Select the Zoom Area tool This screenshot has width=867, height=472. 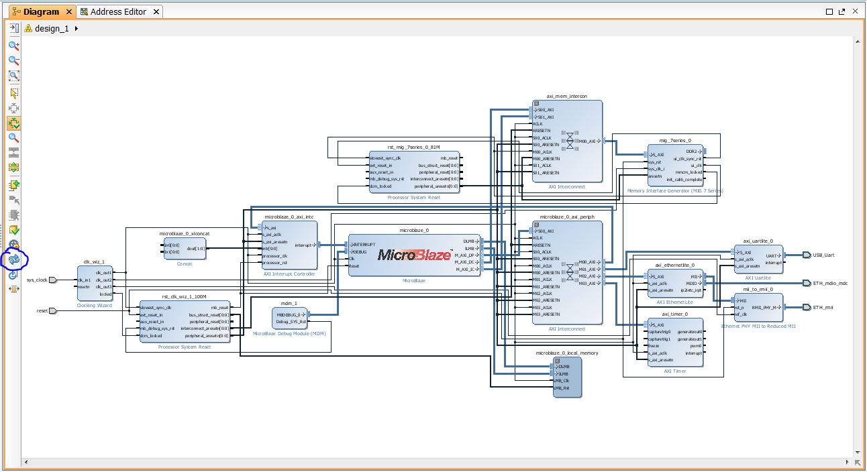[13, 76]
